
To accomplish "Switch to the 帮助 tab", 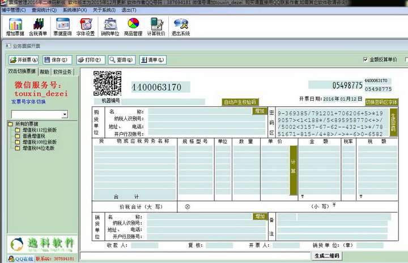I will click(x=45, y=72).
